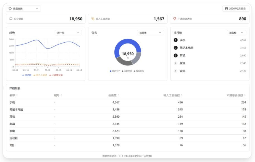Click the tag icon beside 商品分类
The height and width of the screenshot is (162, 255).
coord(10,9)
